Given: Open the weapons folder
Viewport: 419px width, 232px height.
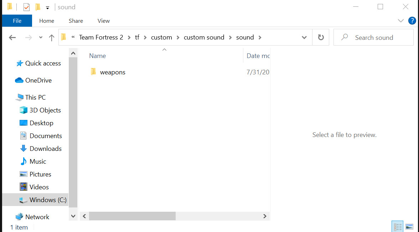Looking at the screenshot, I should coord(113,72).
